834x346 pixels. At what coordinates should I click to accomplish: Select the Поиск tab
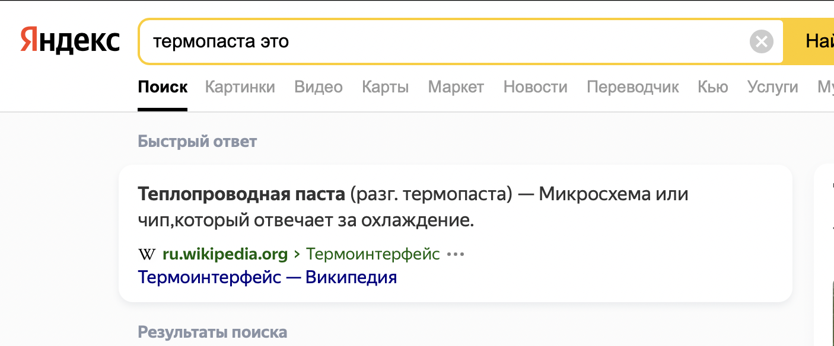pyautogui.click(x=163, y=87)
